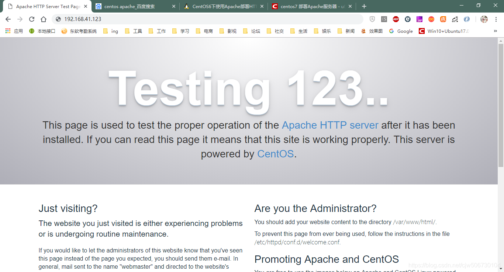
Task: Open the Win10+Ubuntu17.0 bookmark
Action: point(444,31)
